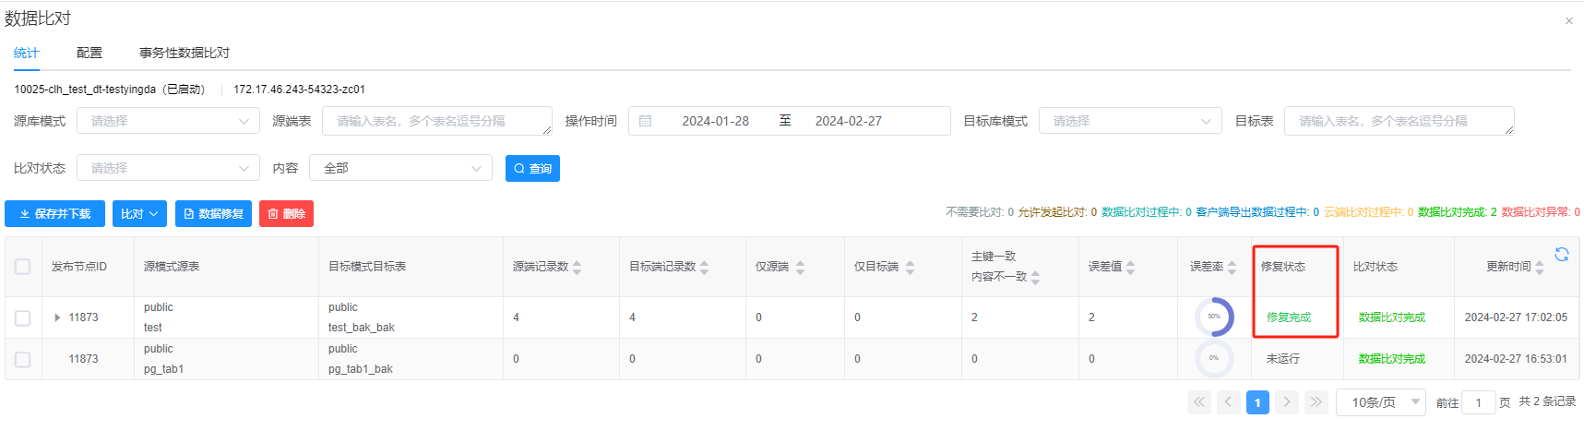Sort table by 更新时间 column
Screen dimensions: 1584x431
coord(1539,268)
